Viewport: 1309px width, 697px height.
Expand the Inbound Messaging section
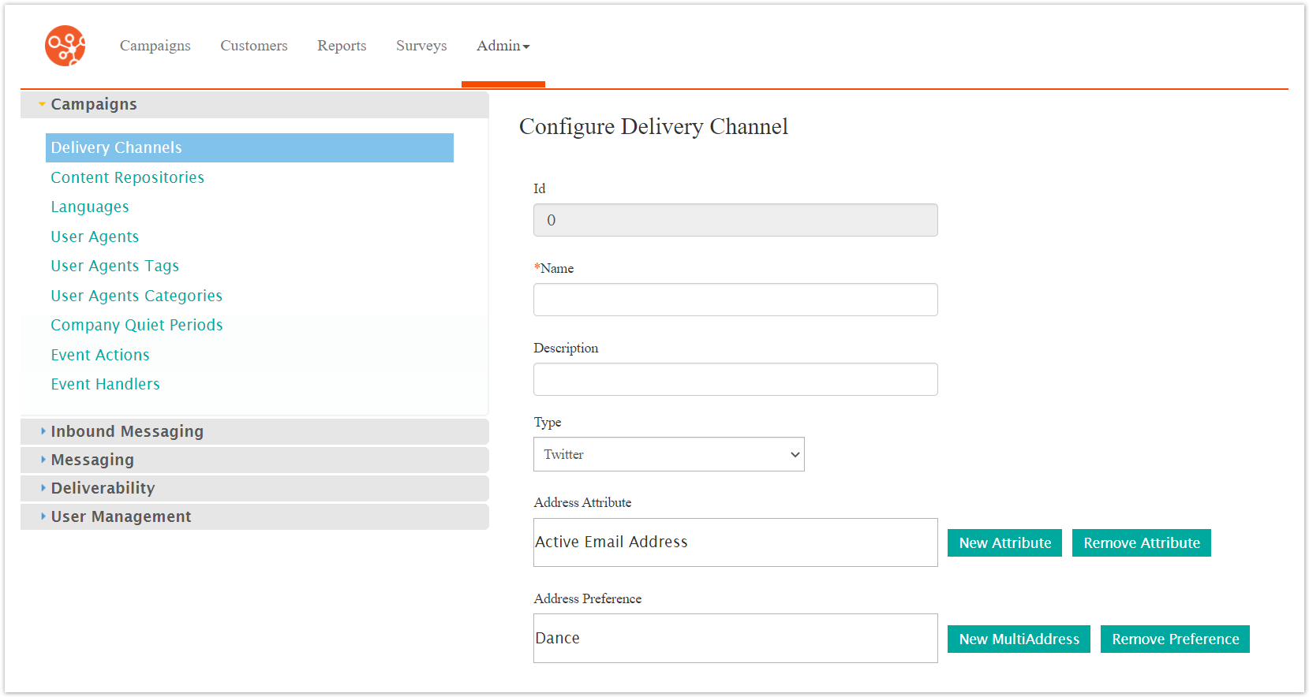(x=127, y=431)
